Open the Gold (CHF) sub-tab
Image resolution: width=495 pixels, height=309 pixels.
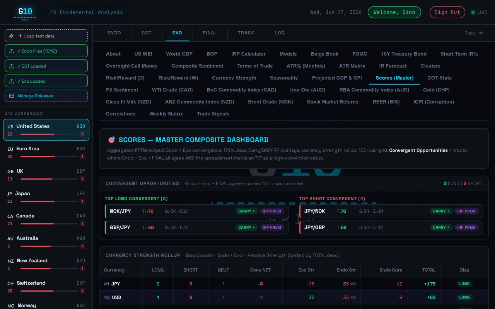[x=436, y=90]
